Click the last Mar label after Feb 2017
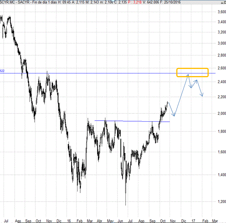The image size is (226, 223). pos(215,221)
